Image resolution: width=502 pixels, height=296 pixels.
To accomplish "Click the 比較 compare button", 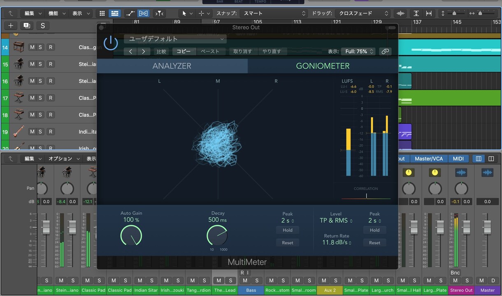I will click(x=161, y=52).
